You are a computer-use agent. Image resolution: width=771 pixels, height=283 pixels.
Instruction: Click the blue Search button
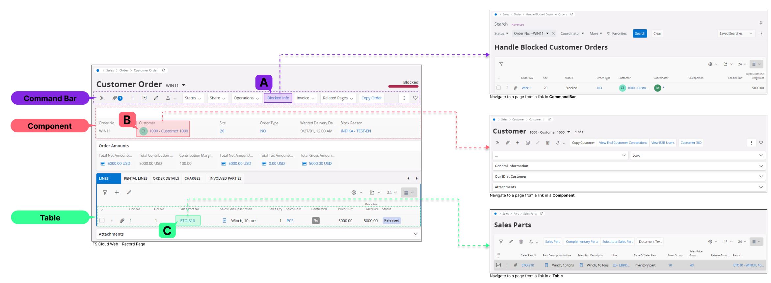(x=640, y=34)
